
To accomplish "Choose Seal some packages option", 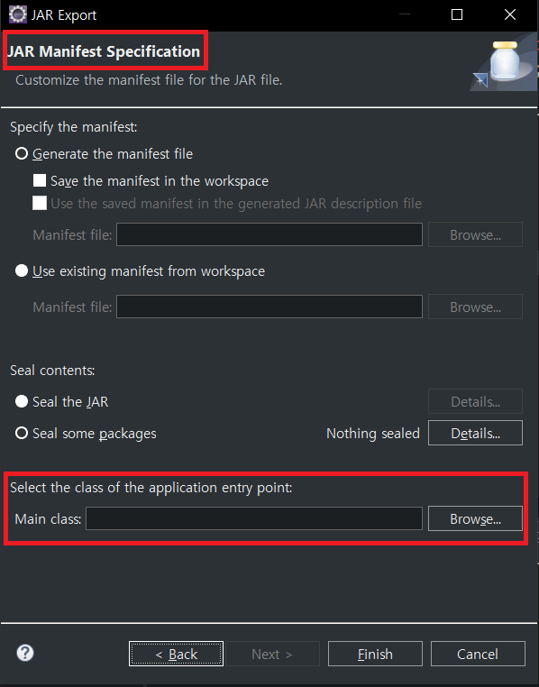I will click(x=86, y=433).
